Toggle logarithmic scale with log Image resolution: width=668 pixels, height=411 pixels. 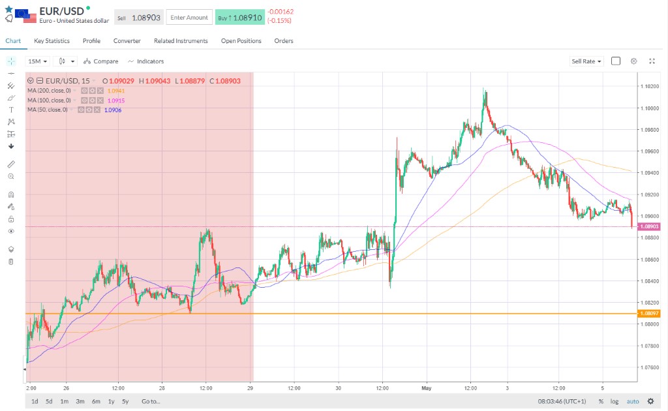coord(614,401)
